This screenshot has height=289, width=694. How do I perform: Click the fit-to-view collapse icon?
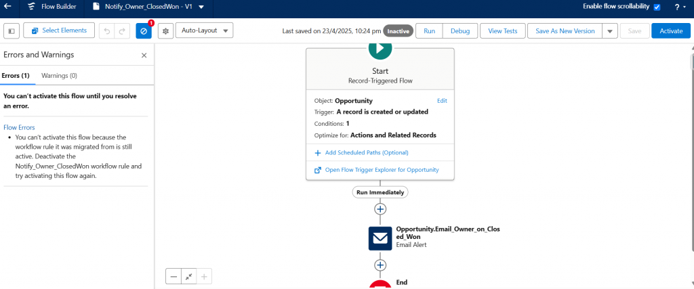coord(189,276)
